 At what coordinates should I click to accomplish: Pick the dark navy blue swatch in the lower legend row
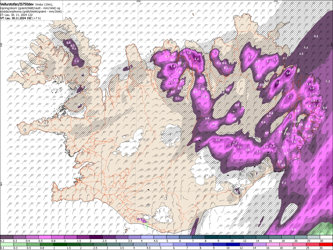233,244
